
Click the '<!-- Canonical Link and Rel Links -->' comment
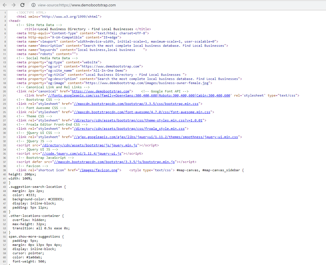coord(53,87)
